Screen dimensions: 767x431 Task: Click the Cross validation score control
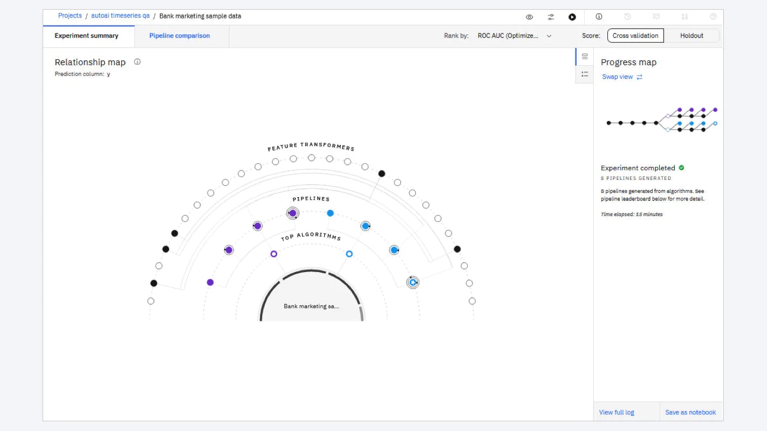[635, 35]
